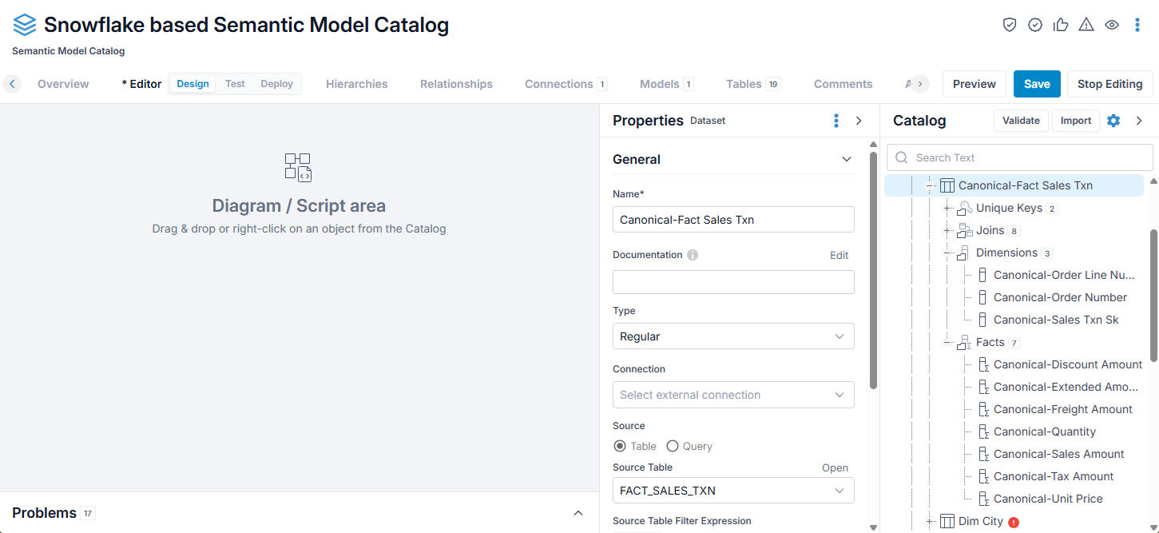This screenshot has width=1159, height=533.
Task: Click the Unique Keys key icon
Action: coord(965,208)
